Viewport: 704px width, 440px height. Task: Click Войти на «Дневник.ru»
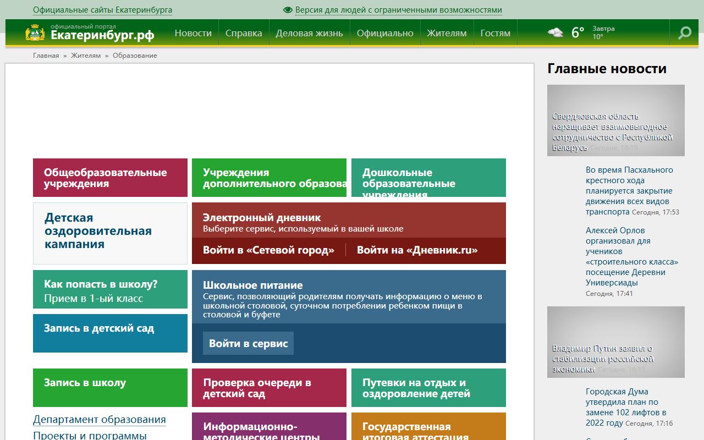[x=417, y=250]
